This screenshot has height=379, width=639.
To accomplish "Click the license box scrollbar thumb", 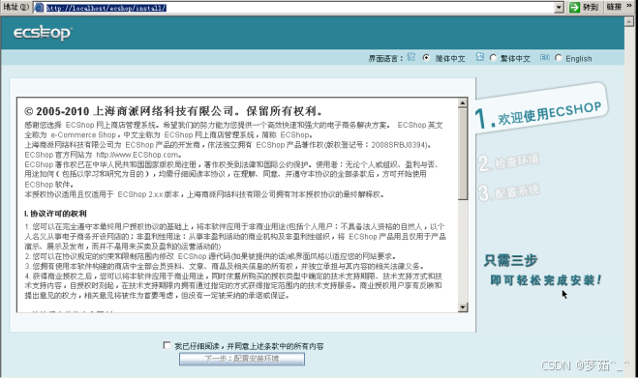I will (462, 154).
